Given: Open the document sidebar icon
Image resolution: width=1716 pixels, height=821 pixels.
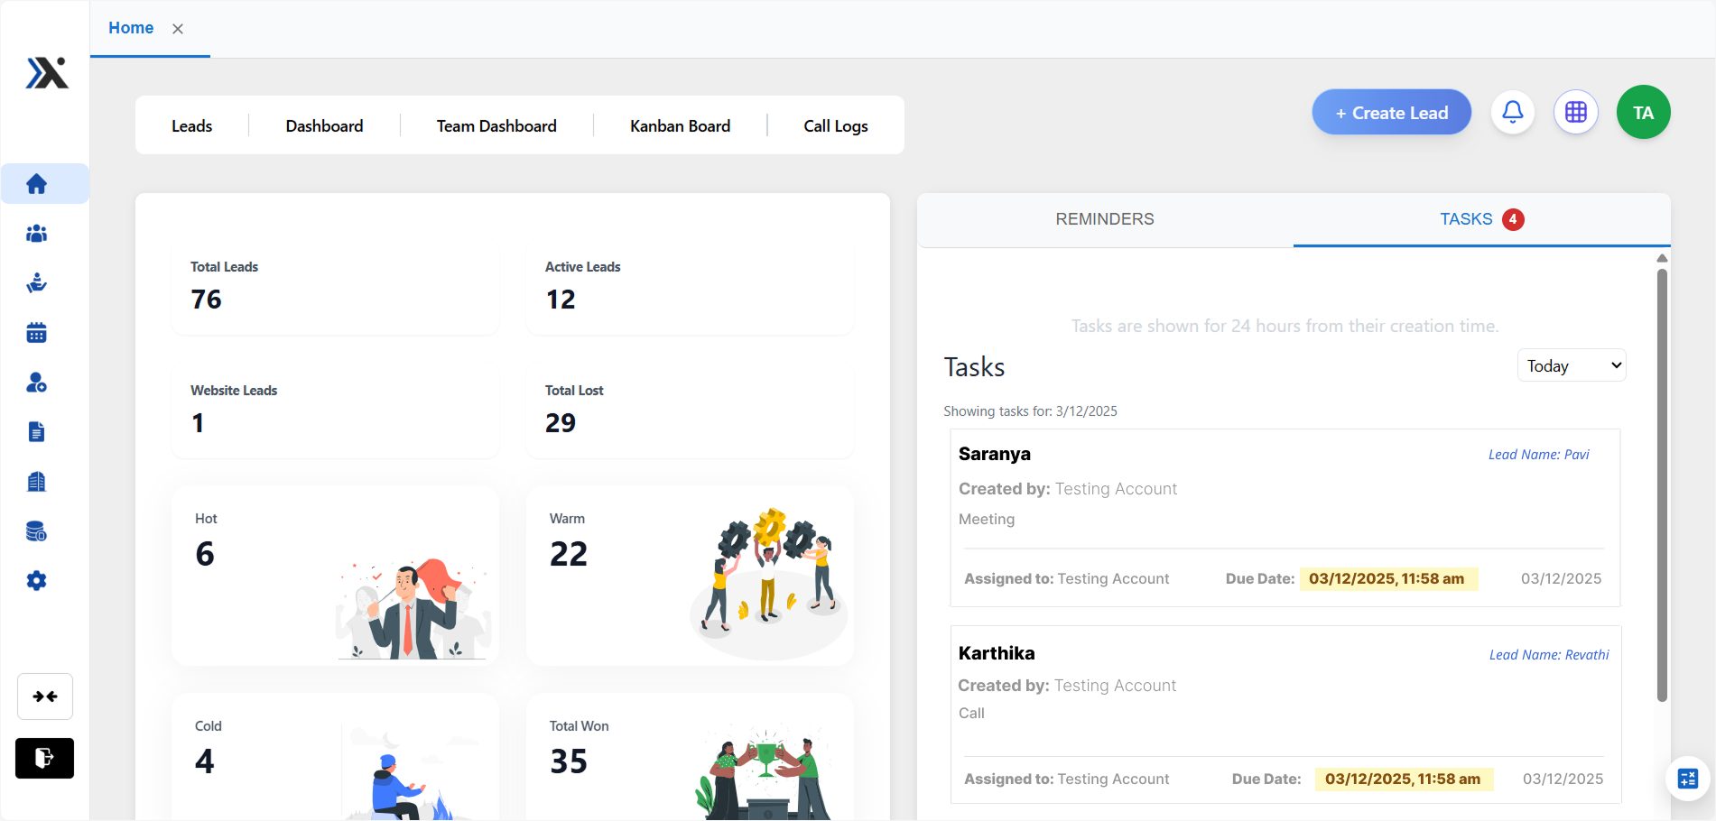Looking at the screenshot, I should point(37,432).
